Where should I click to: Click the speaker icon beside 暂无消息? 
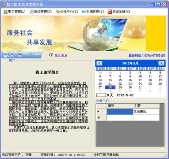(x=51, y=55)
